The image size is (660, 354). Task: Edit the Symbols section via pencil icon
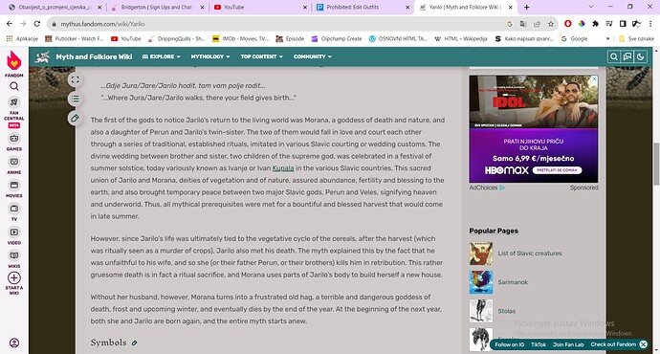click(x=134, y=343)
